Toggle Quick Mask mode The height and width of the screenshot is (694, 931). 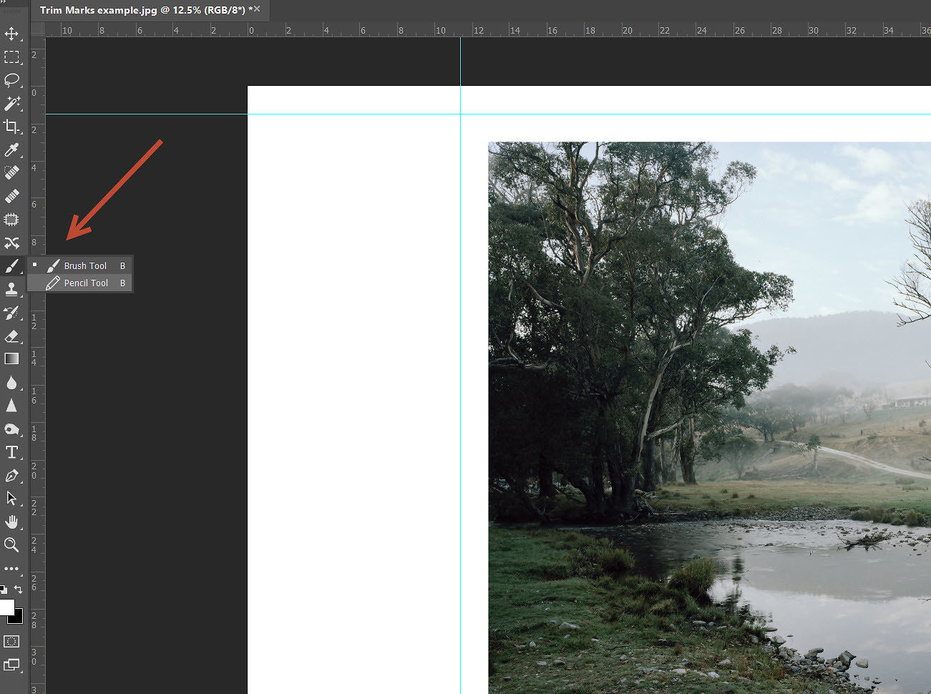[11, 641]
